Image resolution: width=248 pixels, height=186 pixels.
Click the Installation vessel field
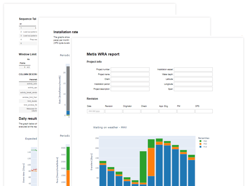(193, 70)
